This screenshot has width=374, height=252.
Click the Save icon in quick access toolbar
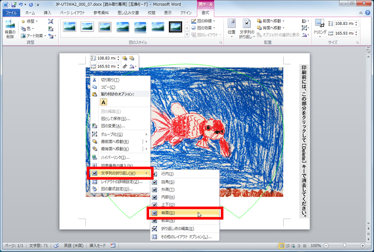tap(13, 4)
